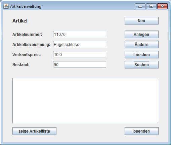This screenshot has width=171, height=145.
Task: Click the Artikel heading label
Action: click(20, 21)
